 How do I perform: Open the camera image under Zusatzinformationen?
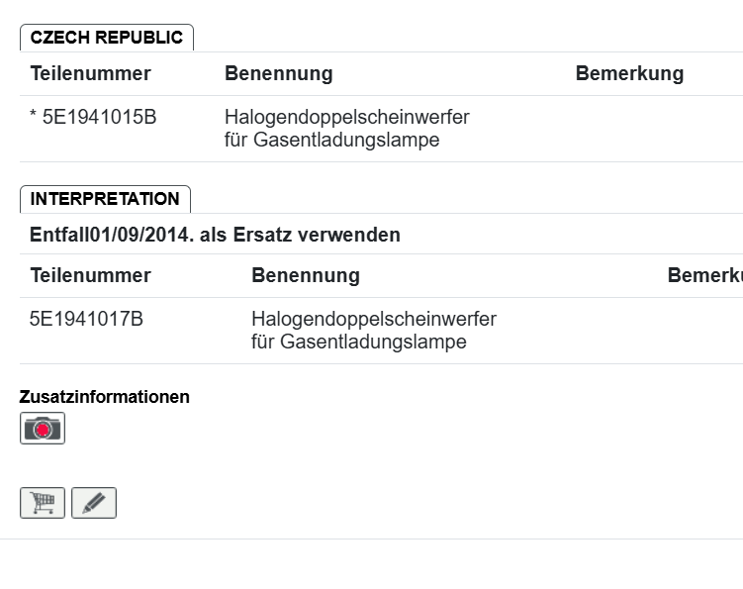tap(43, 429)
